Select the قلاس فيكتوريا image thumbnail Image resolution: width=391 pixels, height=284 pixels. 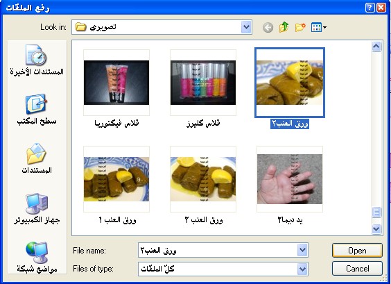pos(116,83)
